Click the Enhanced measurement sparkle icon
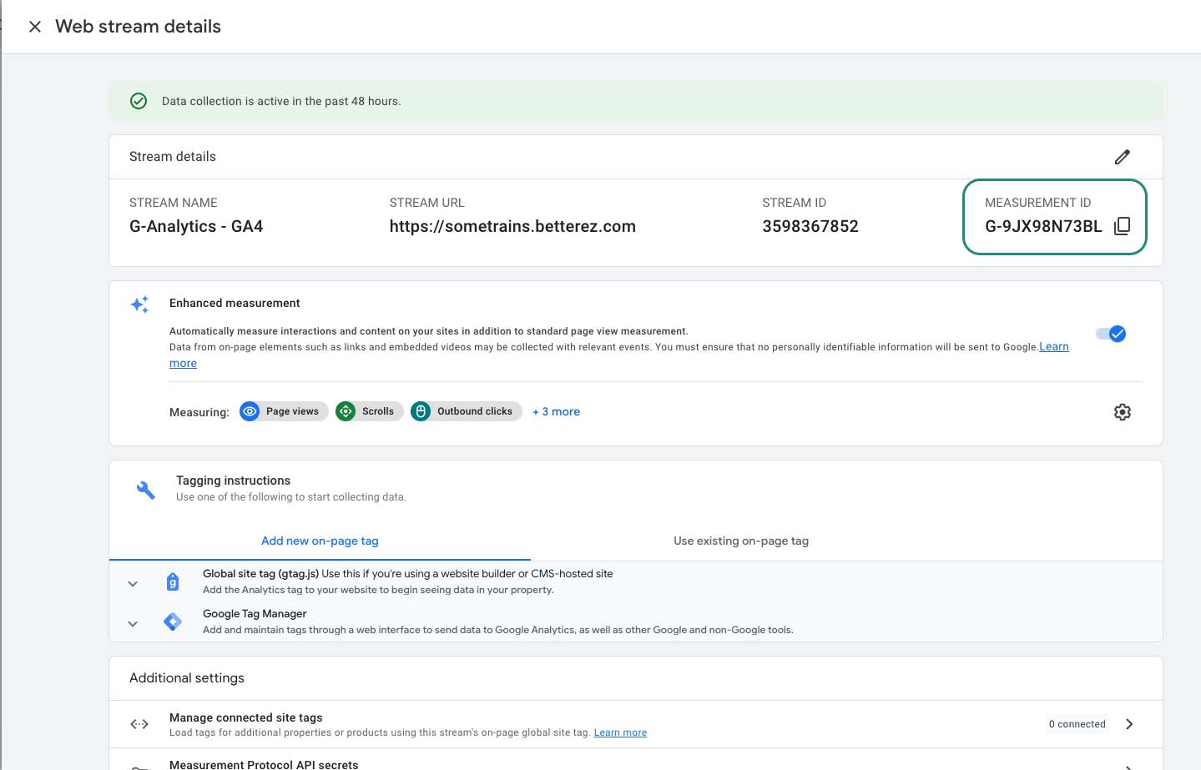This screenshot has width=1201, height=770. click(x=139, y=304)
